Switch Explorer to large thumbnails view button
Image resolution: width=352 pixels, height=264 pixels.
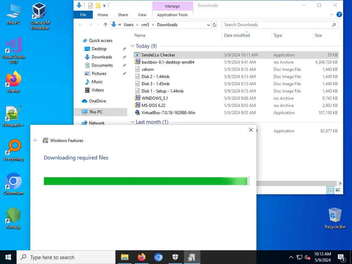pos(338,190)
